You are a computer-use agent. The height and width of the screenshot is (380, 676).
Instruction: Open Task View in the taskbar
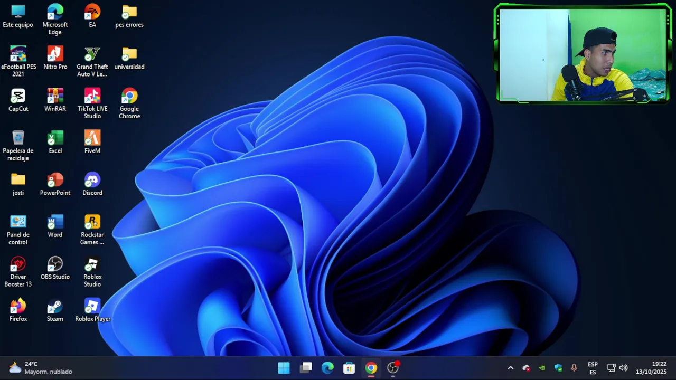click(x=306, y=368)
